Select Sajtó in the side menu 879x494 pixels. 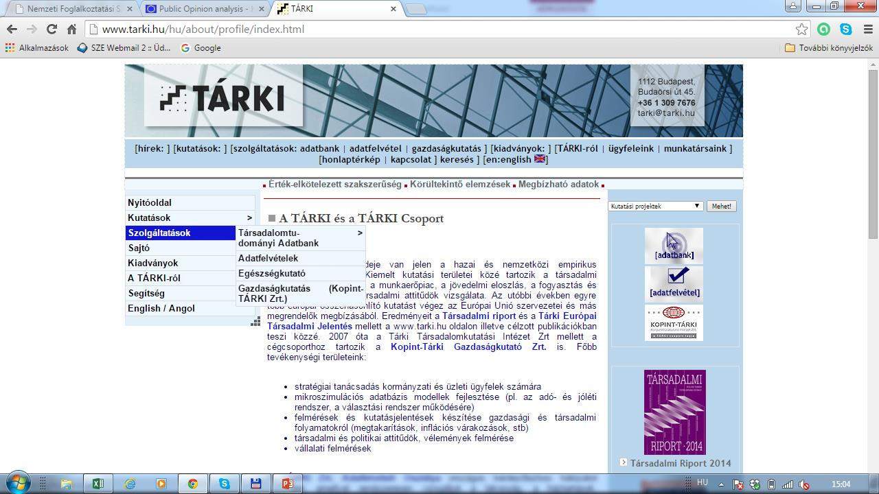point(181,248)
